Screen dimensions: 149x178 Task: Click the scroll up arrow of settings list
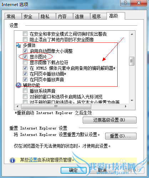[132, 34]
